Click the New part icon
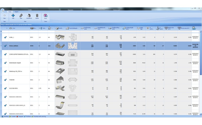The height and width of the screenshot is (125, 202). [x=4, y=16]
